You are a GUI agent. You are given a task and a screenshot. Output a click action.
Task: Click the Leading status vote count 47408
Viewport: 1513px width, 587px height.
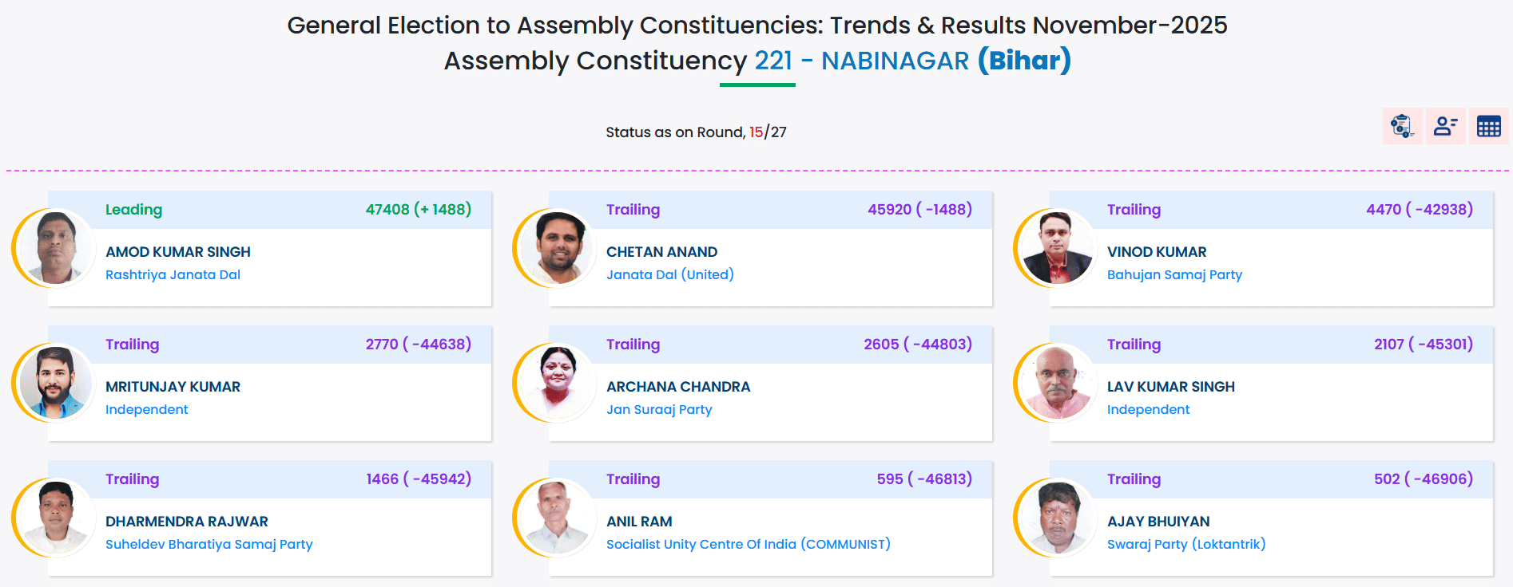pyautogui.click(x=387, y=210)
